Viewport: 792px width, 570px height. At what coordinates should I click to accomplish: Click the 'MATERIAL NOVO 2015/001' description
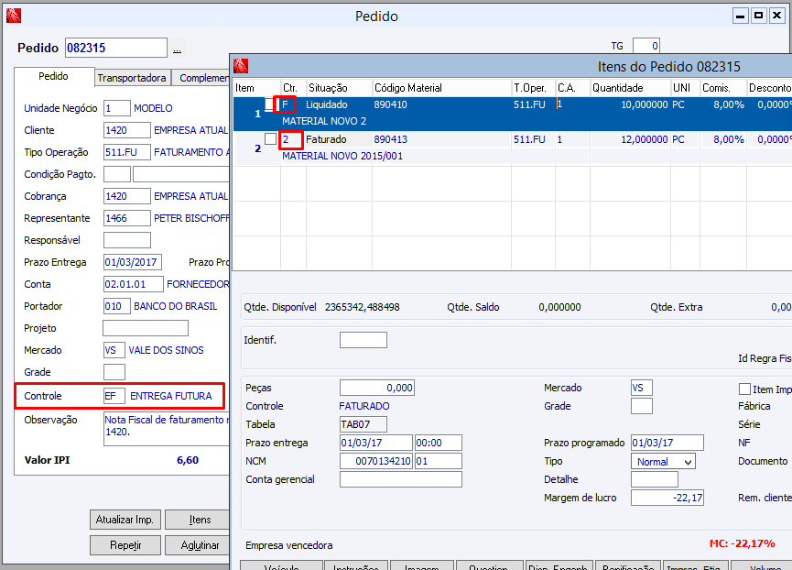tap(342, 156)
